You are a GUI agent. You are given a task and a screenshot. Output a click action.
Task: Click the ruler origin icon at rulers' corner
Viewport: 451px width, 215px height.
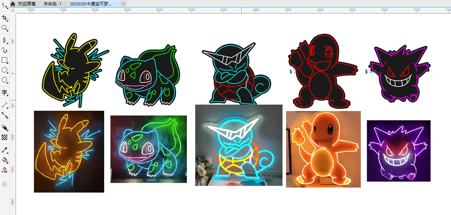pos(13,11)
